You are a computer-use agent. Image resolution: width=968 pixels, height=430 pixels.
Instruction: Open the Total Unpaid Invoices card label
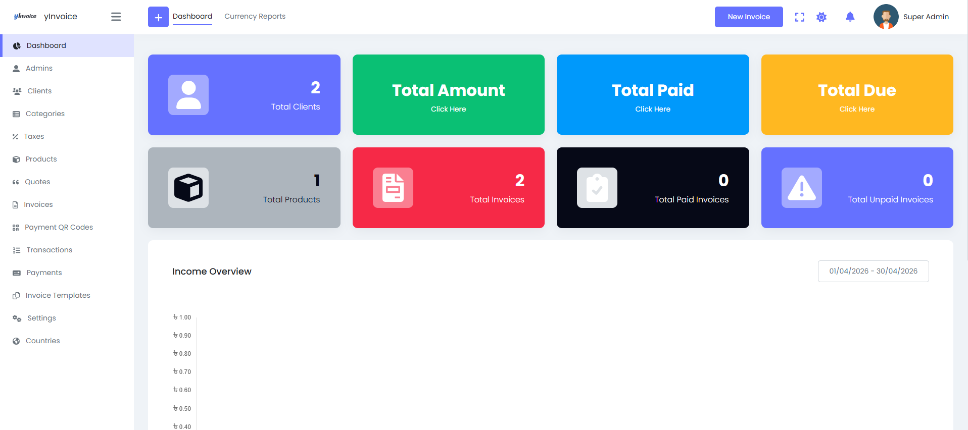click(890, 199)
